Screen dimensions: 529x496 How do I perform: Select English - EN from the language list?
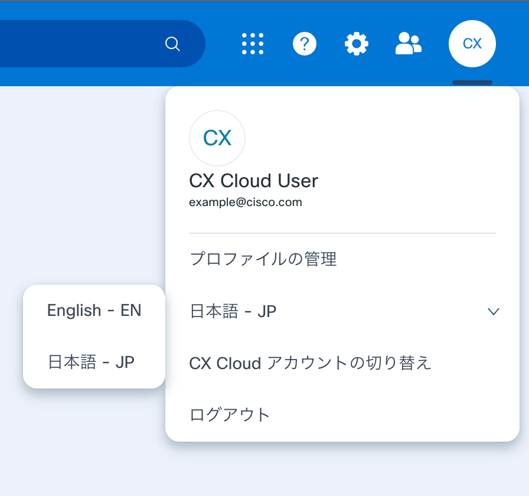point(93,310)
